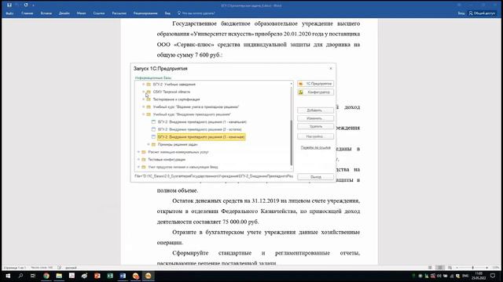Click the Save icon in Word title bar
Screen dimensions: 503x282
(9, 5)
